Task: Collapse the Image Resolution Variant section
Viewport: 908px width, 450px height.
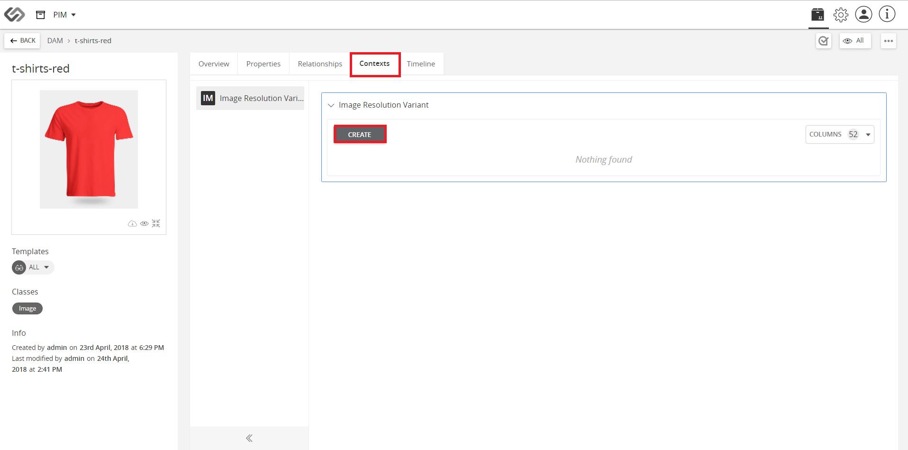Action: 331,105
